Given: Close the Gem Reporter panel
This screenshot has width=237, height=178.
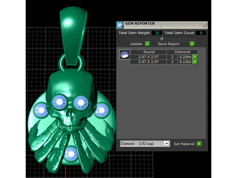Looking at the screenshot, I should (204, 25).
